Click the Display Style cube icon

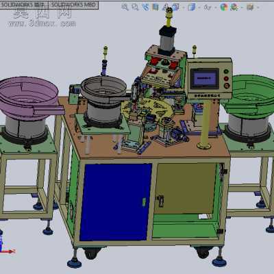[x=191, y=7]
